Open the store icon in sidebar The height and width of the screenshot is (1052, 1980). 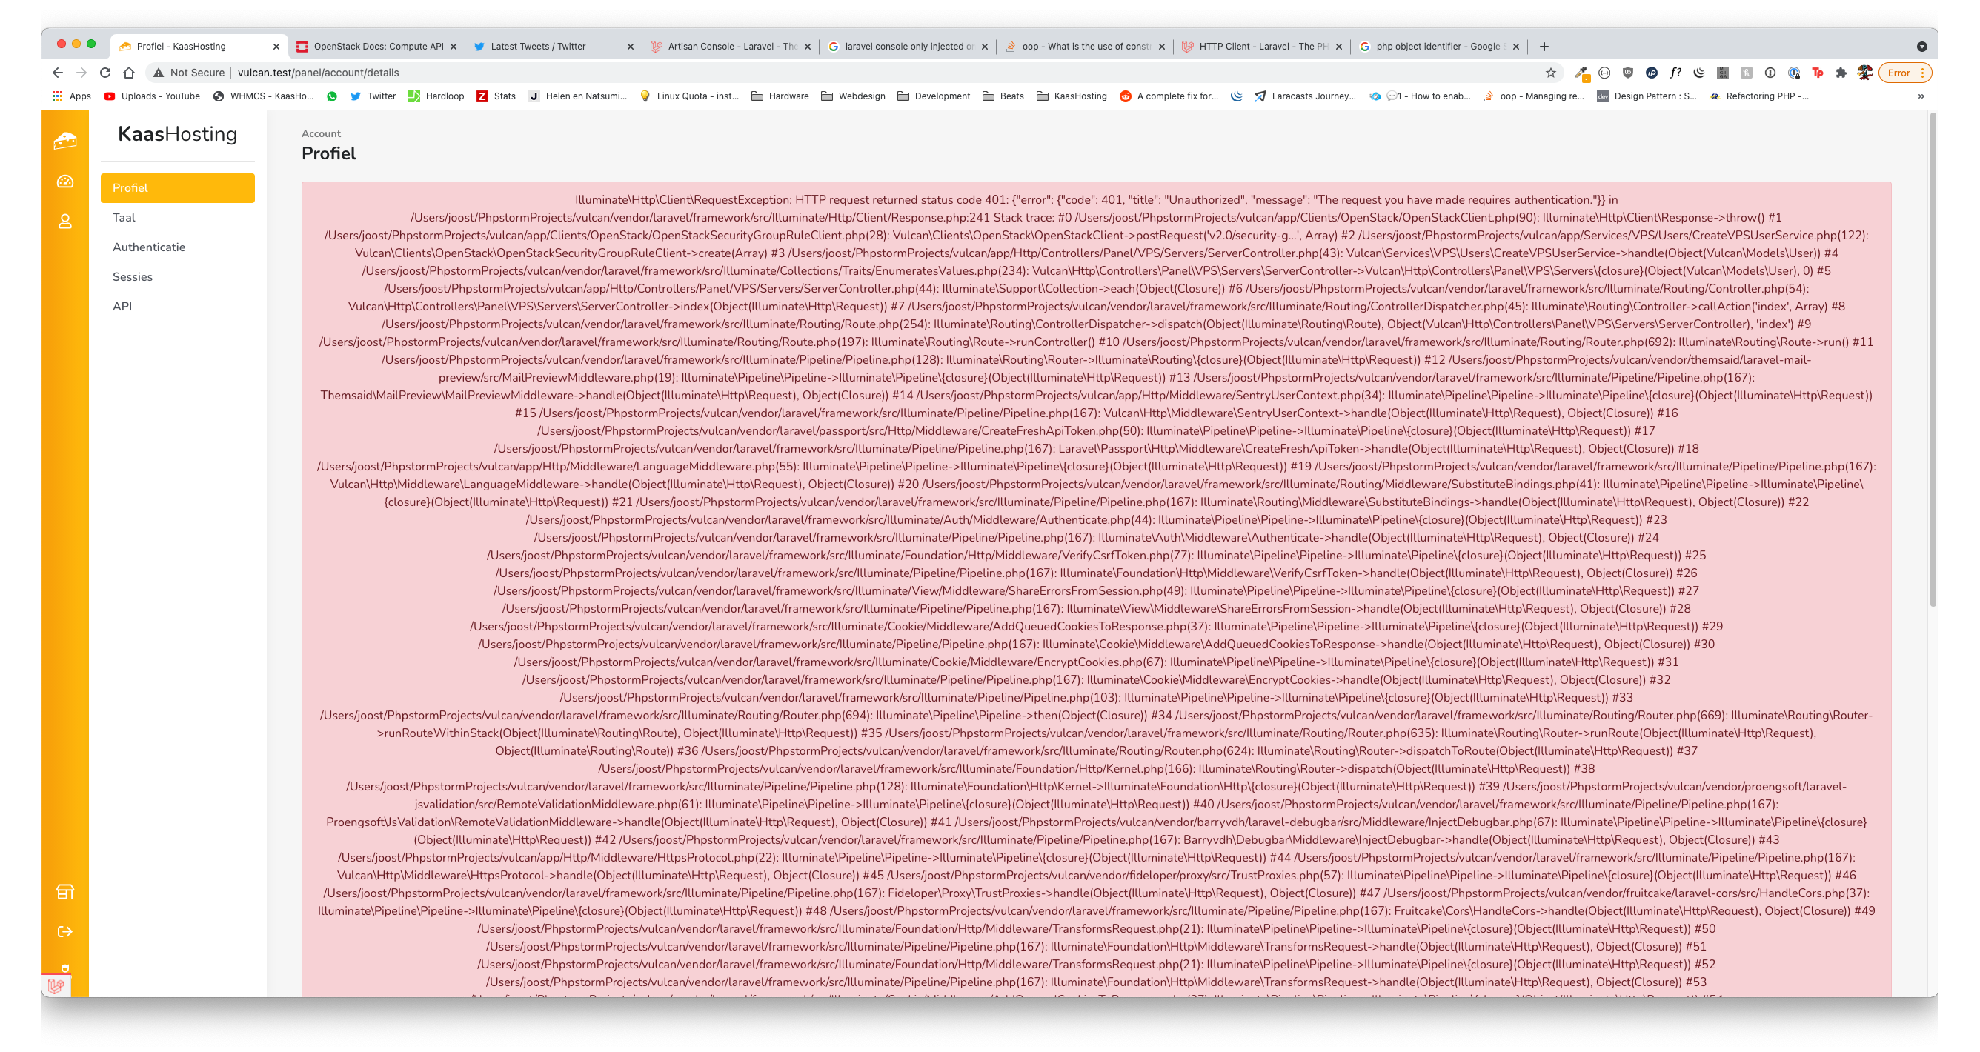pyautogui.click(x=64, y=891)
